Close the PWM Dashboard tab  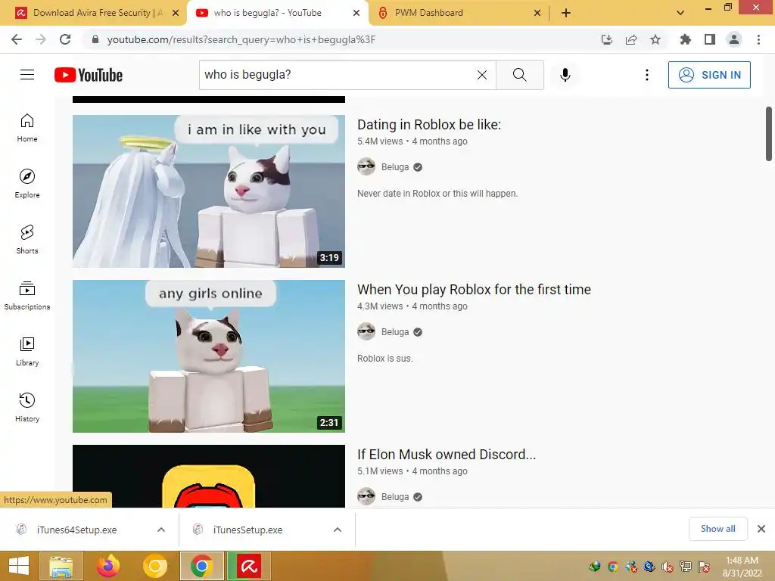[x=537, y=13]
